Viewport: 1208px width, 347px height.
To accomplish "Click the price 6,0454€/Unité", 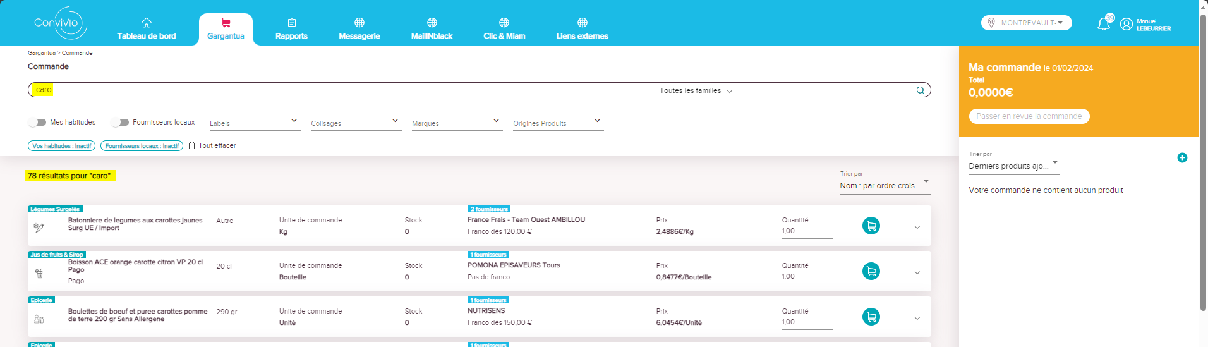I will tap(679, 323).
